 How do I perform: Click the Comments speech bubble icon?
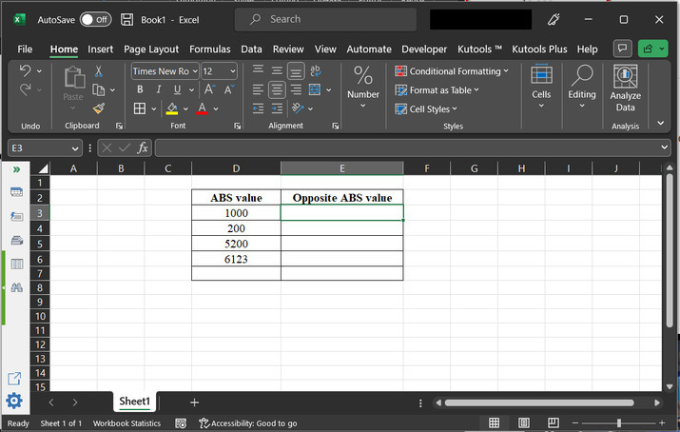click(622, 49)
